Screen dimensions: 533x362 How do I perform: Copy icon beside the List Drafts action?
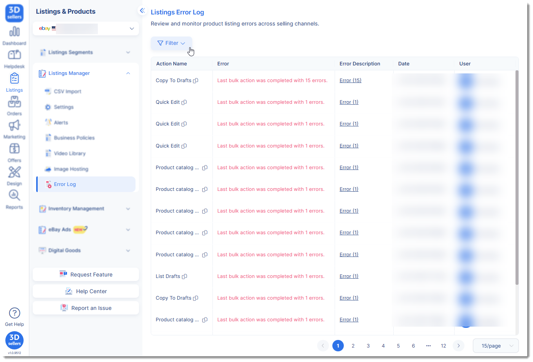pos(185,276)
